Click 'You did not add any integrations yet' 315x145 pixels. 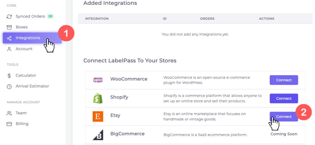click(195, 34)
